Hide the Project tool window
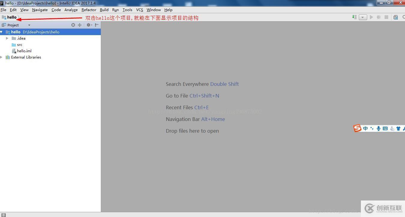405x217 pixels. (x=97, y=25)
